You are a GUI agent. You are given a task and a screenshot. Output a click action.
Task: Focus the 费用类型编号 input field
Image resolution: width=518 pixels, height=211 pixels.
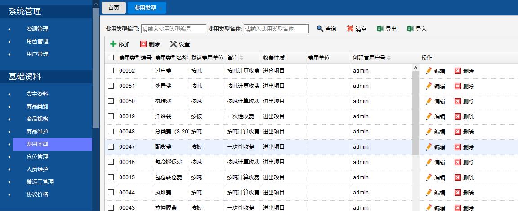(x=174, y=29)
